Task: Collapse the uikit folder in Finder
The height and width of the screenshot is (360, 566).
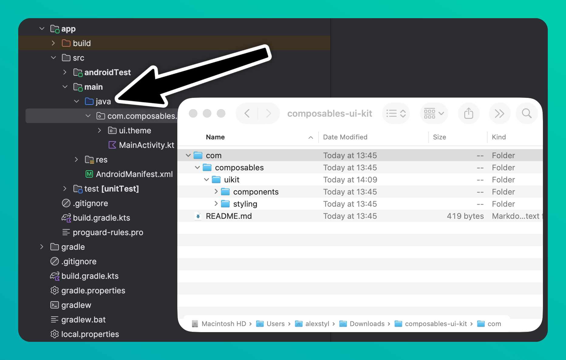Action: 206,180
